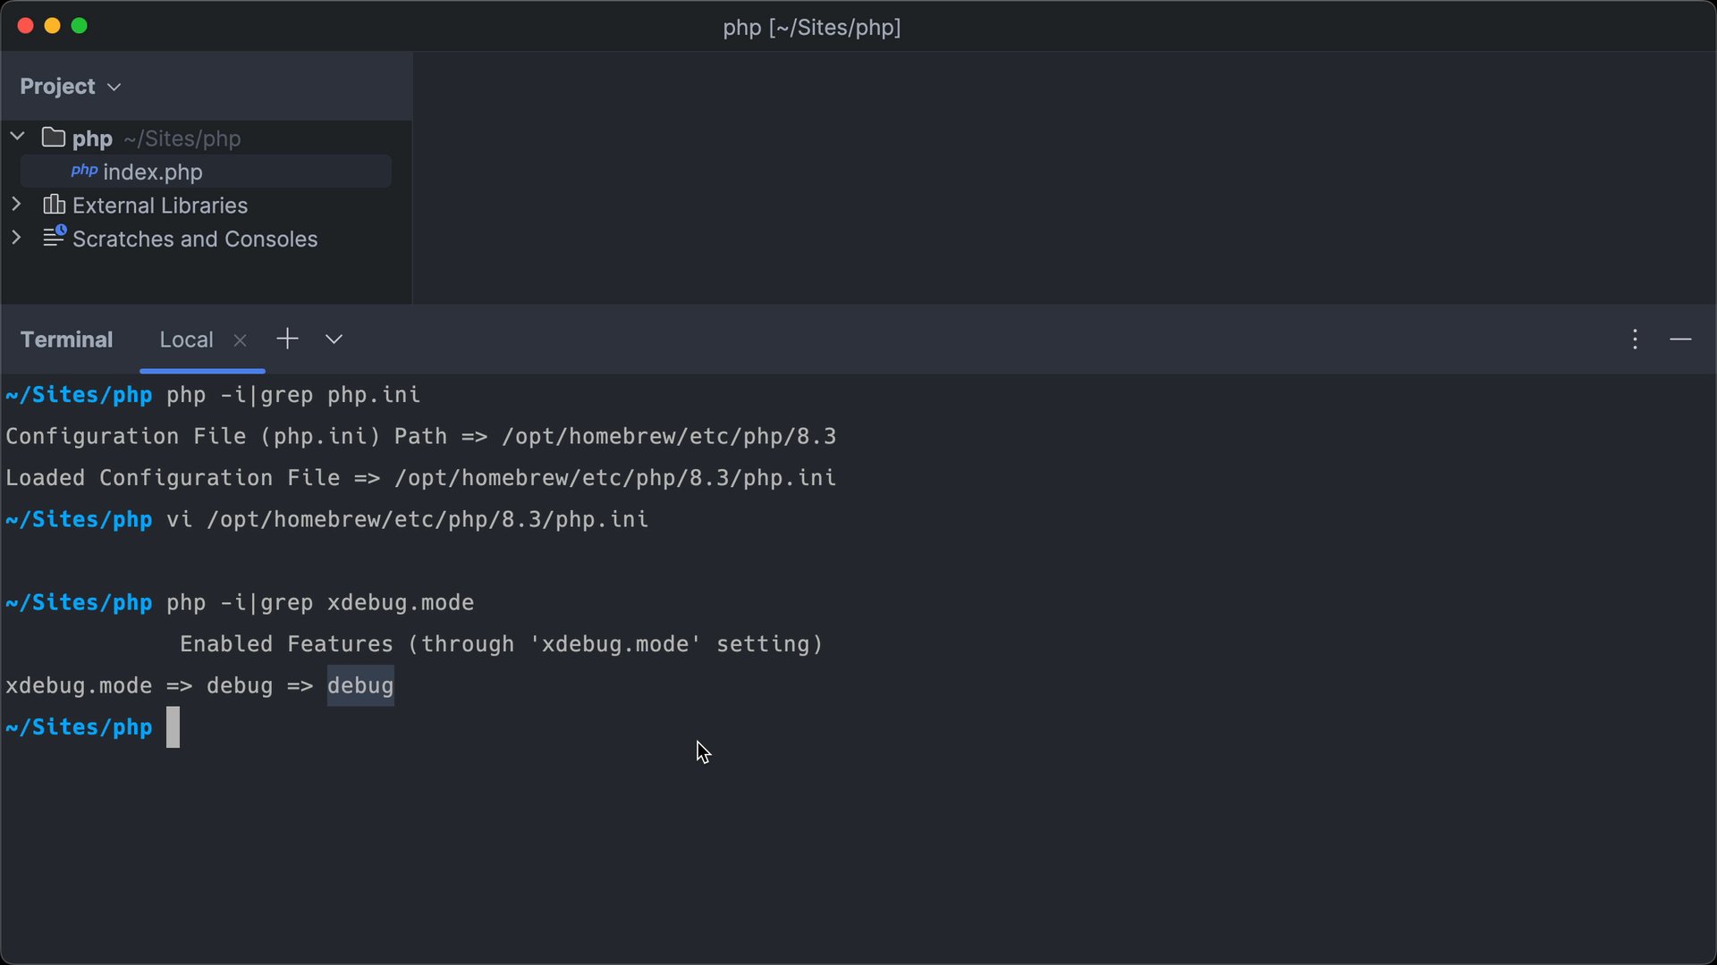Click the 'php -i|grep php.ini' command
Viewport: 1717px width, 965px height.
point(293,395)
